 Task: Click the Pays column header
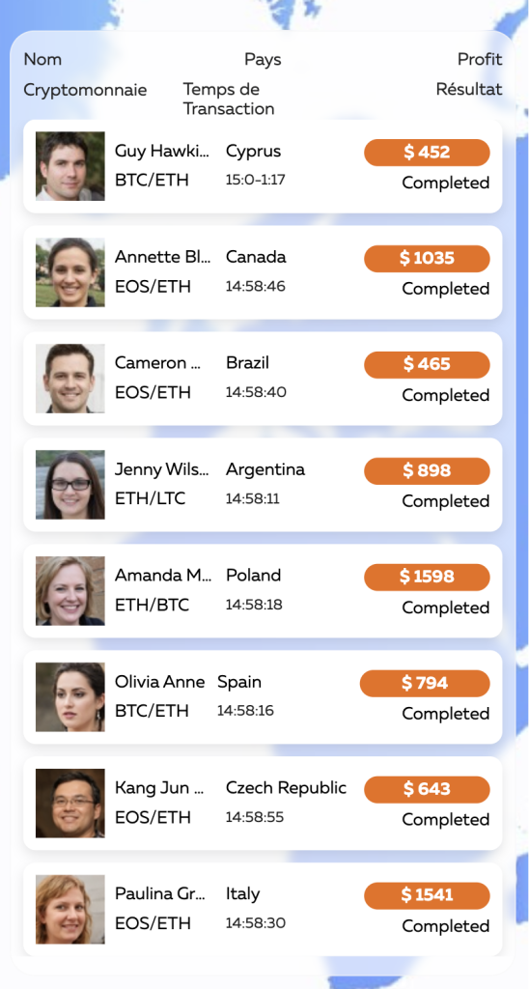coord(263,60)
